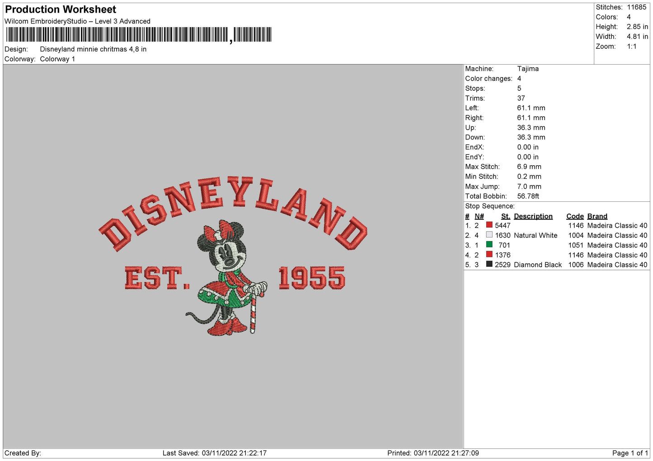Click the 'Code' column header
The height and width of the screenshot is (461, 653).
click(x=575, y=216)
